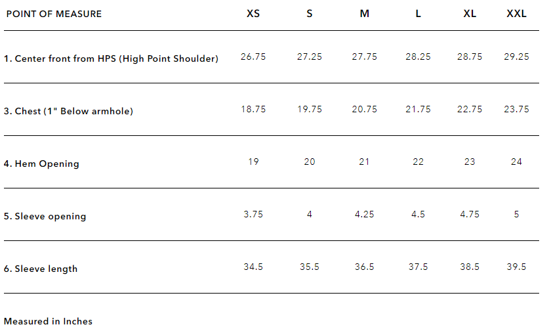
Task: Select the 3.75 sleeve opening XS value
Action: 253,215
